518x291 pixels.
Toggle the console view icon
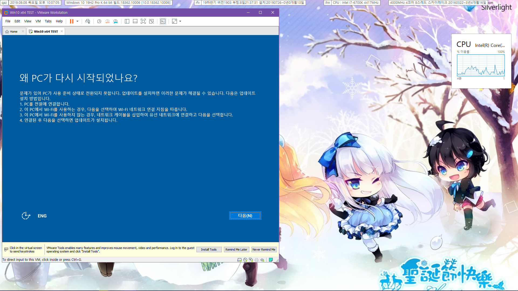(x=163, y=21)
